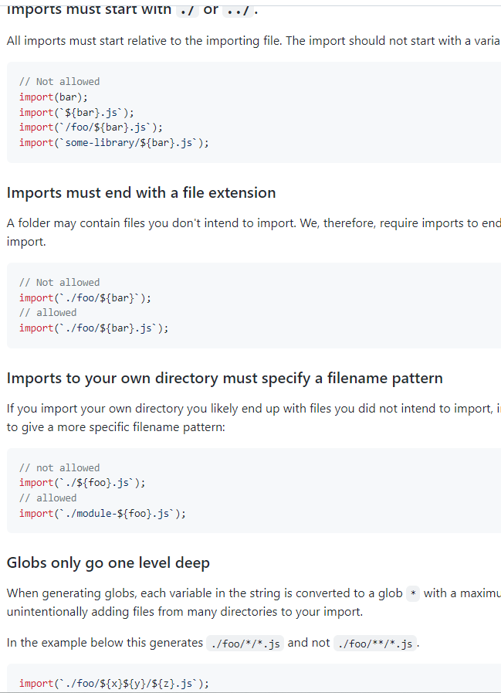Click the "import(`/foo/${bar}.js`);" code line

point(91,127)
